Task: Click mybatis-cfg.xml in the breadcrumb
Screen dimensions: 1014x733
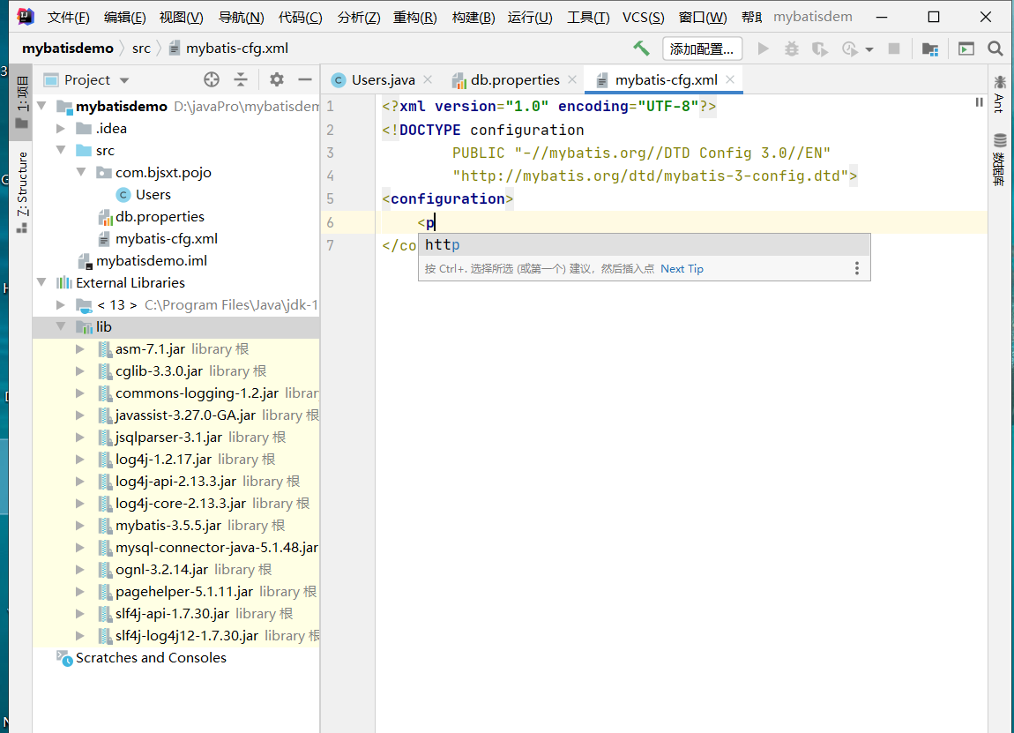Action: 236,49
